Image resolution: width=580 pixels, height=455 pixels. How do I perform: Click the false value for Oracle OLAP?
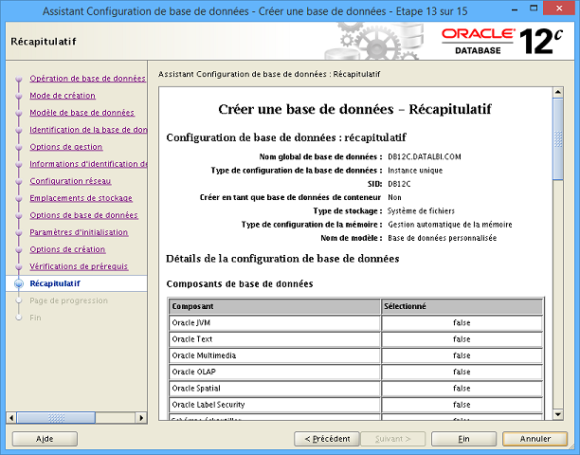(462, 372)
